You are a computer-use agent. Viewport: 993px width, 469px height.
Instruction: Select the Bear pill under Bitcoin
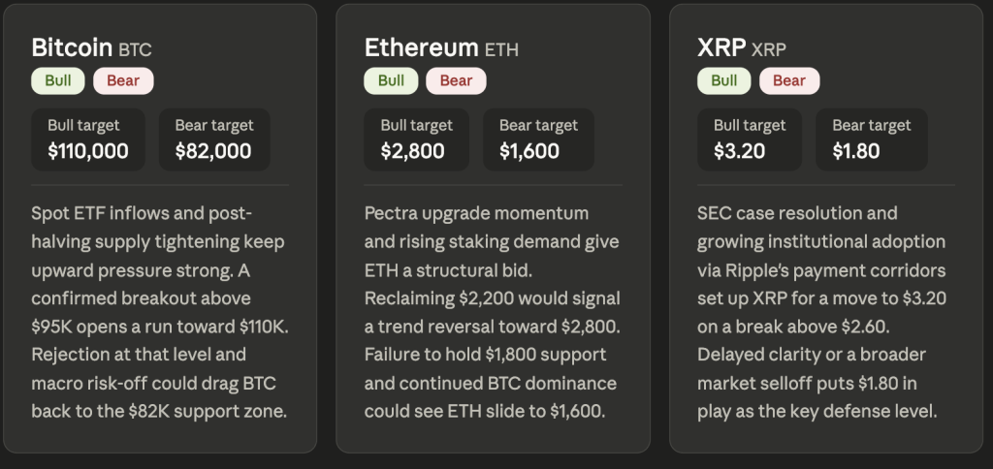pyautogui.click(x=123, y=80)
